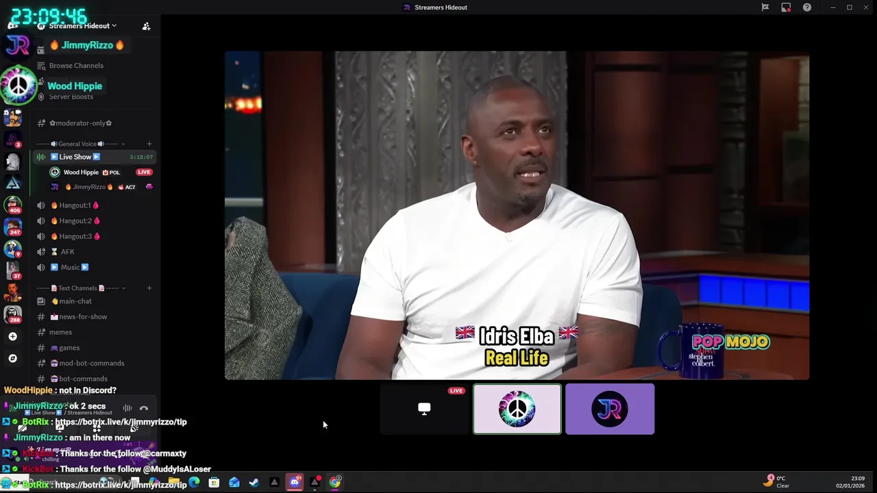Viewport: 877px width, 493px height.
Task: Open Microsoft Store from the taskbar
Action: pos(214,482)
